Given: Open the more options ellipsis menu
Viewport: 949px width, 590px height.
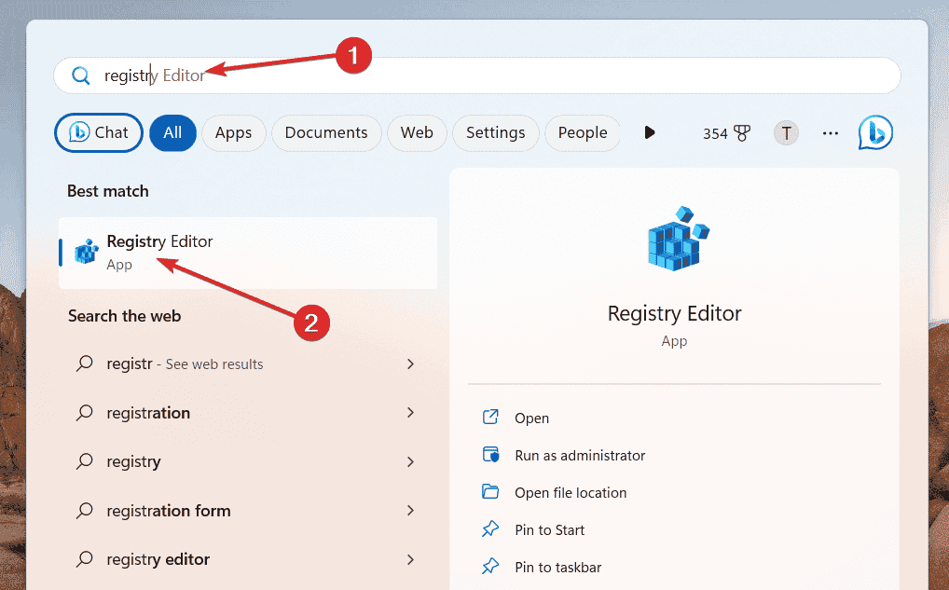Looking at the screenshot, I should [x=830, y=132].
